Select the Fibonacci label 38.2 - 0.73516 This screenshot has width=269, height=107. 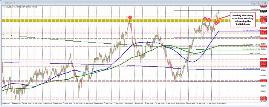[x=256, y=37]
